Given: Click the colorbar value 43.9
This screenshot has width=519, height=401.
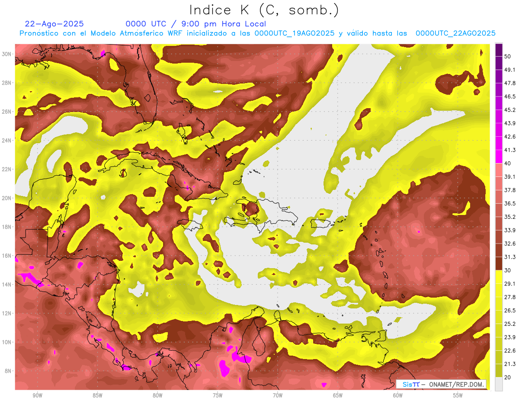Looking at the screenshot, I should 509,123.
